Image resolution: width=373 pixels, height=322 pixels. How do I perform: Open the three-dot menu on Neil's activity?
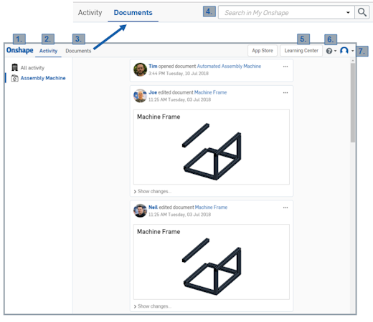(285, 208)
